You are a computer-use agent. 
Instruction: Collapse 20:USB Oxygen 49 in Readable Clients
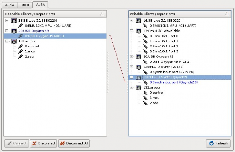click(x=7, y=31)
